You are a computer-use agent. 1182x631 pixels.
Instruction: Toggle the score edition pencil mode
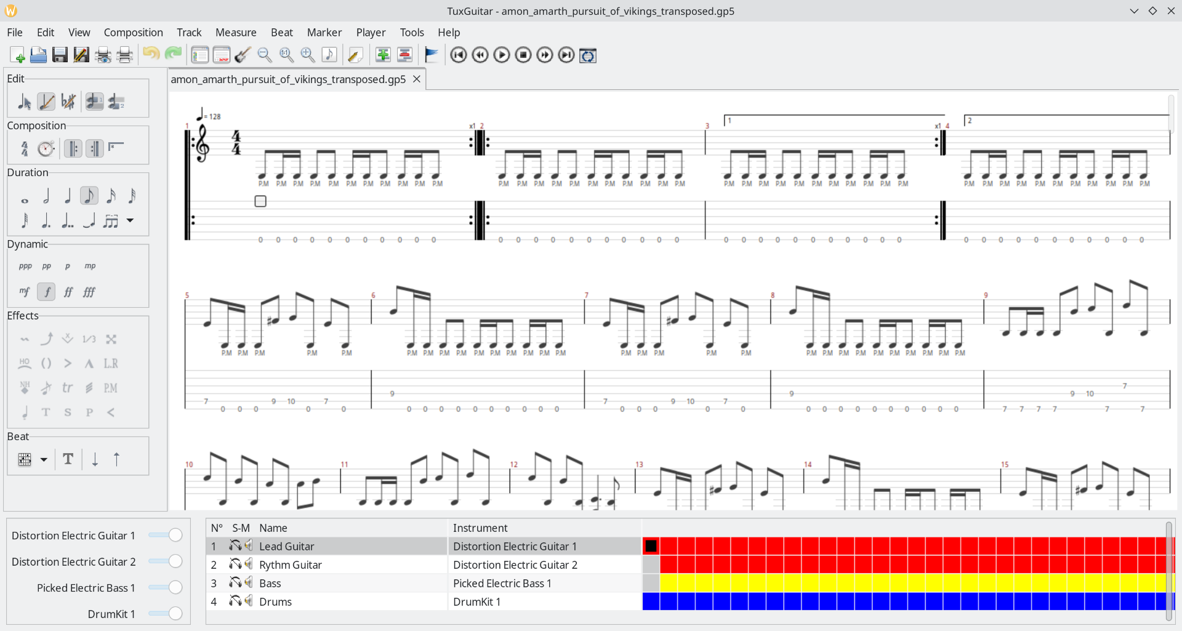coord(46,102)
